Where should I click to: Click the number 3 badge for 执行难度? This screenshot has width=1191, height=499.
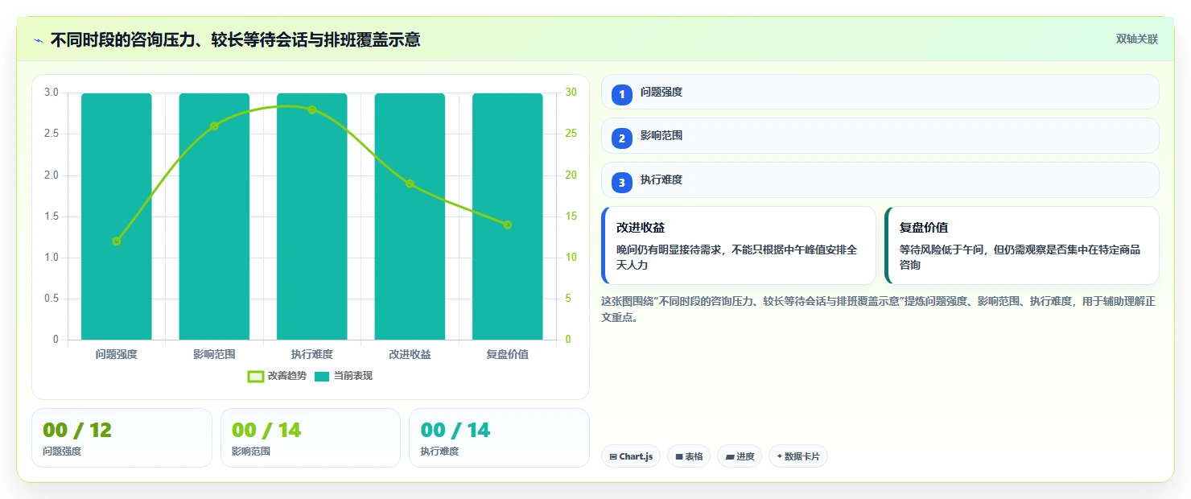[x=621, y=183]
